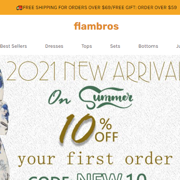Click the NEW10 promo code text

pyautogui.click(x=112, y=176)
